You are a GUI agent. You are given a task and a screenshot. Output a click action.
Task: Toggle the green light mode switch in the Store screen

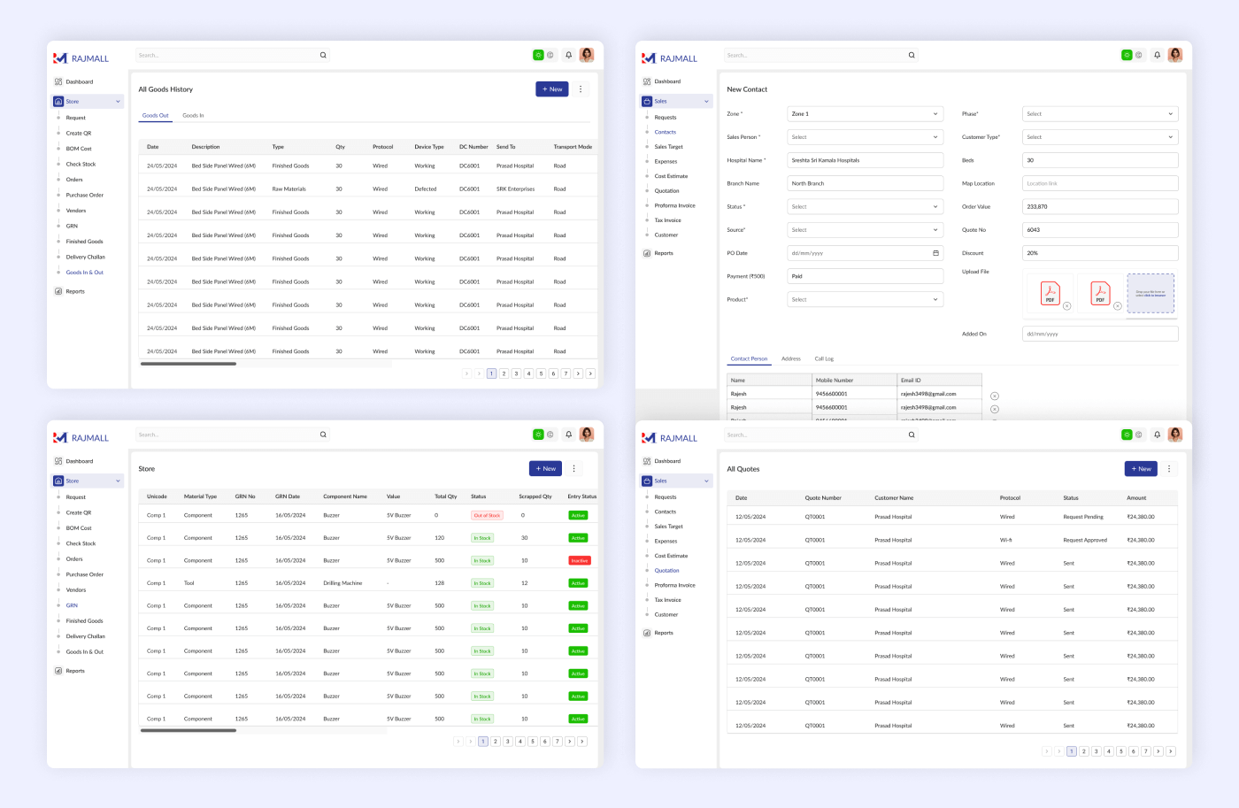[x=538, y=435]
